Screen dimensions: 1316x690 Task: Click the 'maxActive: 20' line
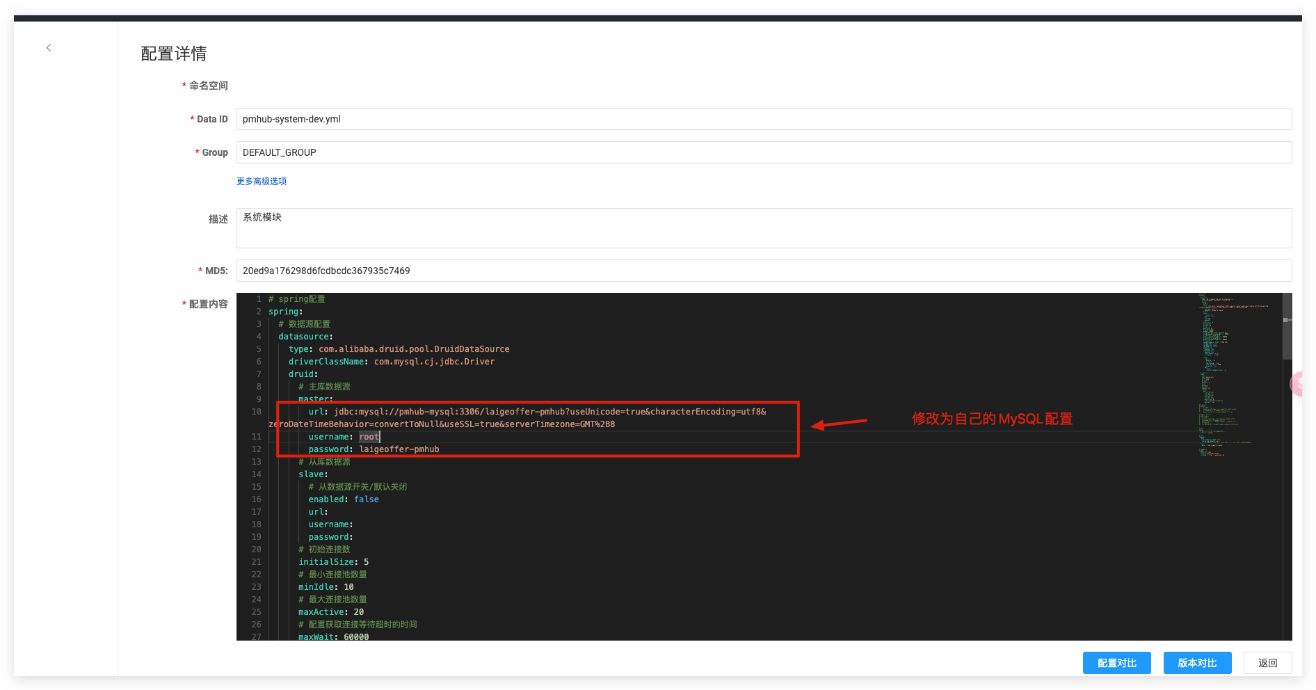pos(331,612)
